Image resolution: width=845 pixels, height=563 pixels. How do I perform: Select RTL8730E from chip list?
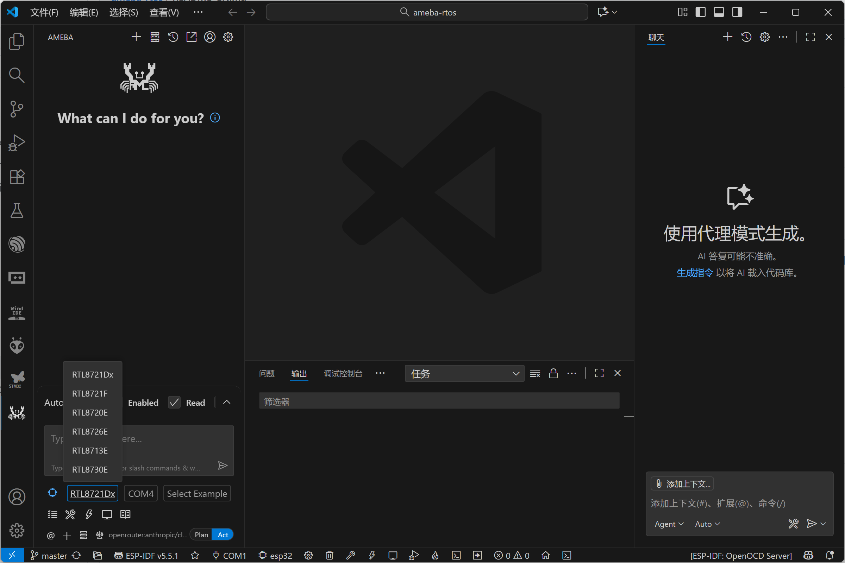click(90, 469)
